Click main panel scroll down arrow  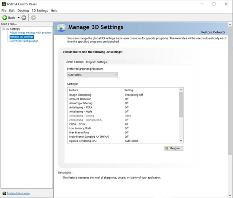click(230, 195)
